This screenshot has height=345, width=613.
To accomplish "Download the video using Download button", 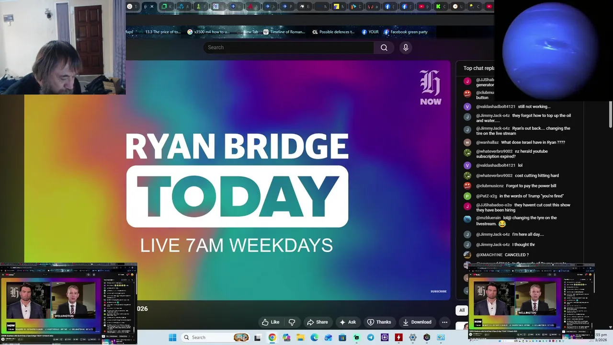I will (x=416, y=322).
